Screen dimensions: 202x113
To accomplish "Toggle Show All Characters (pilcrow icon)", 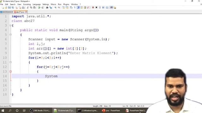I will pos(75,8).
